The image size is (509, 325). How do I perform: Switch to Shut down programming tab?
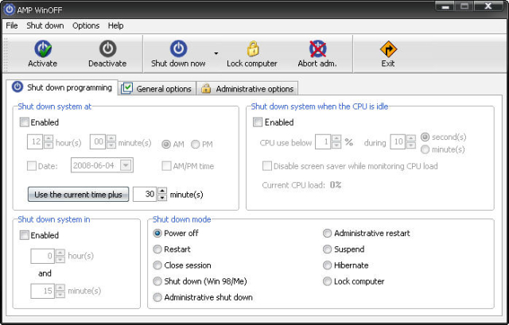62,87
